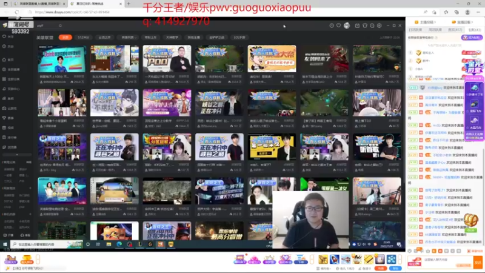The image size is (485, 273).
Task: Expand the hero list dropdown pill
Action: pyautogui.click(x=129, y=38)
